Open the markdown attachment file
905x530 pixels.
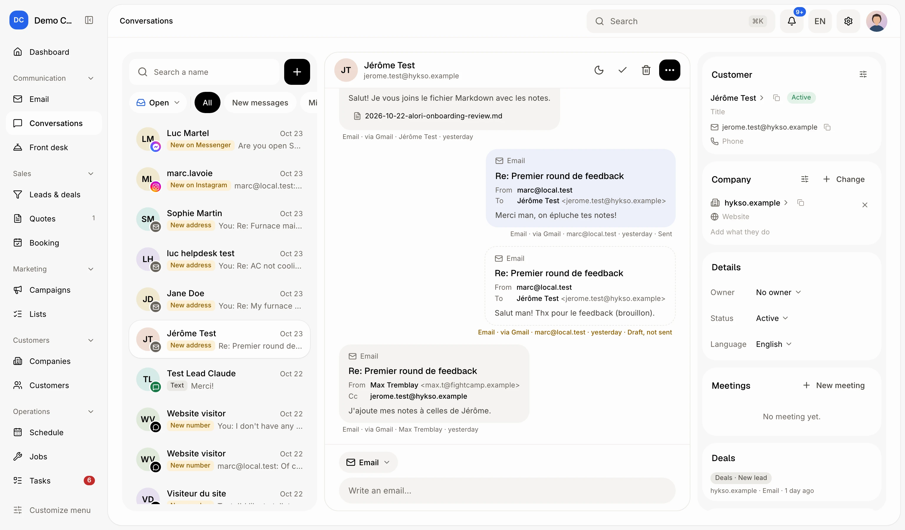pyautogui.click(x=428, y=116)
